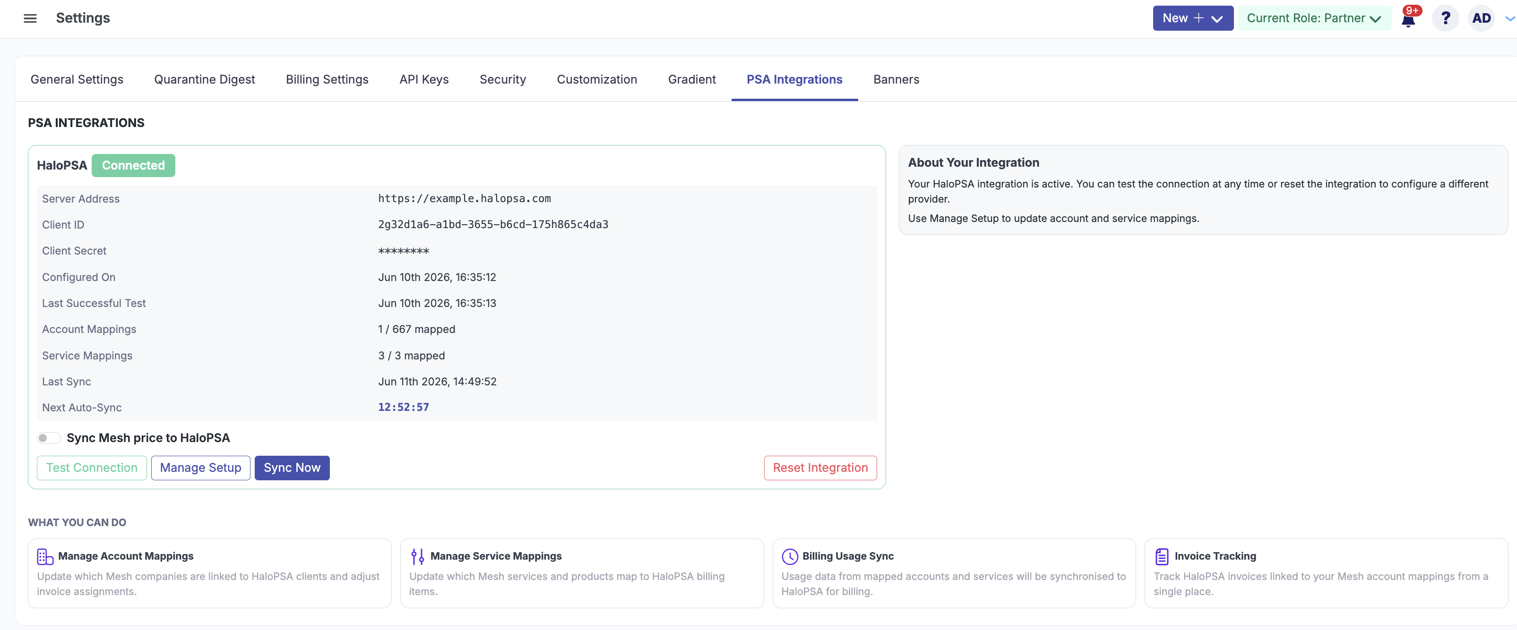Image resolution: width=1517 pixels, height=630 pixels.
Task: Select the PSA Integrations tab
Action: [x=794, y=79]
